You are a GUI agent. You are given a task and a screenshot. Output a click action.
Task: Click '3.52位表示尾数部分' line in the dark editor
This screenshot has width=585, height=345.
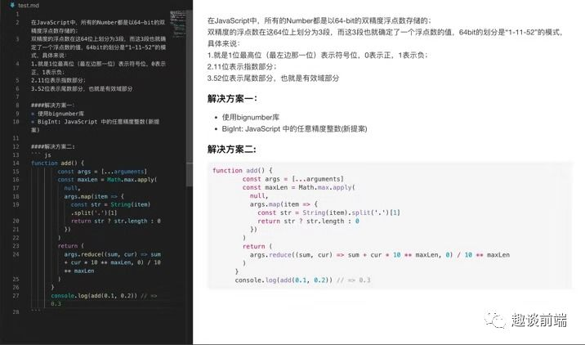[x=82, y=88]
